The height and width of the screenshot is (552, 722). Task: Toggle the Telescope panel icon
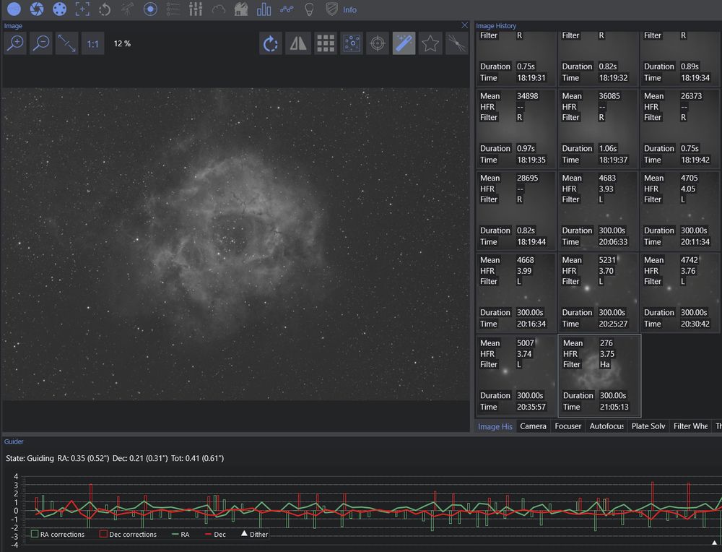pyautogui.click(x=128, y=9)
